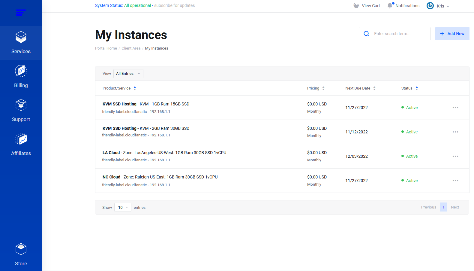This screenshot has width=474, height=271.
Task: Click subscribe for updates link
Action: coord(174,5)
